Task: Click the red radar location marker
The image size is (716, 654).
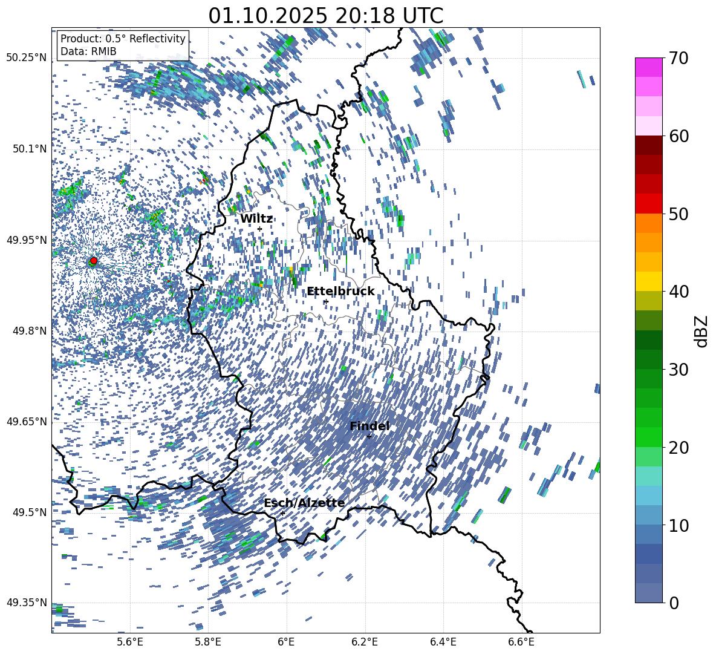Action: (93, 260)
